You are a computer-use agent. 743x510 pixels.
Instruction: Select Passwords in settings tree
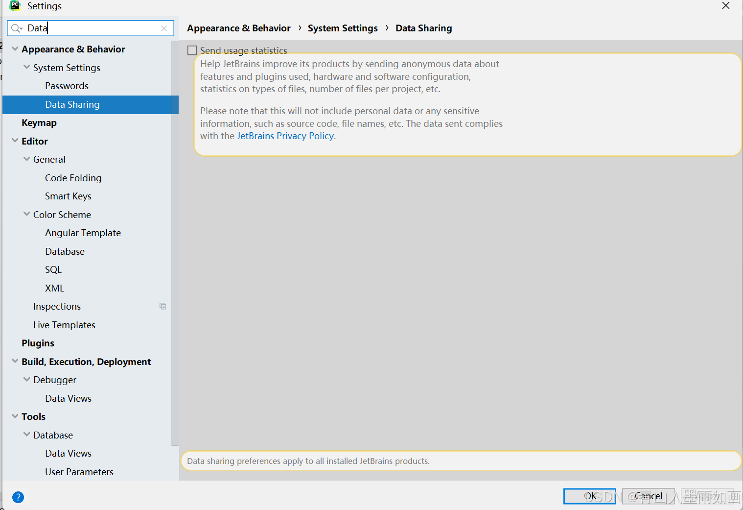(x=67, y=86)
